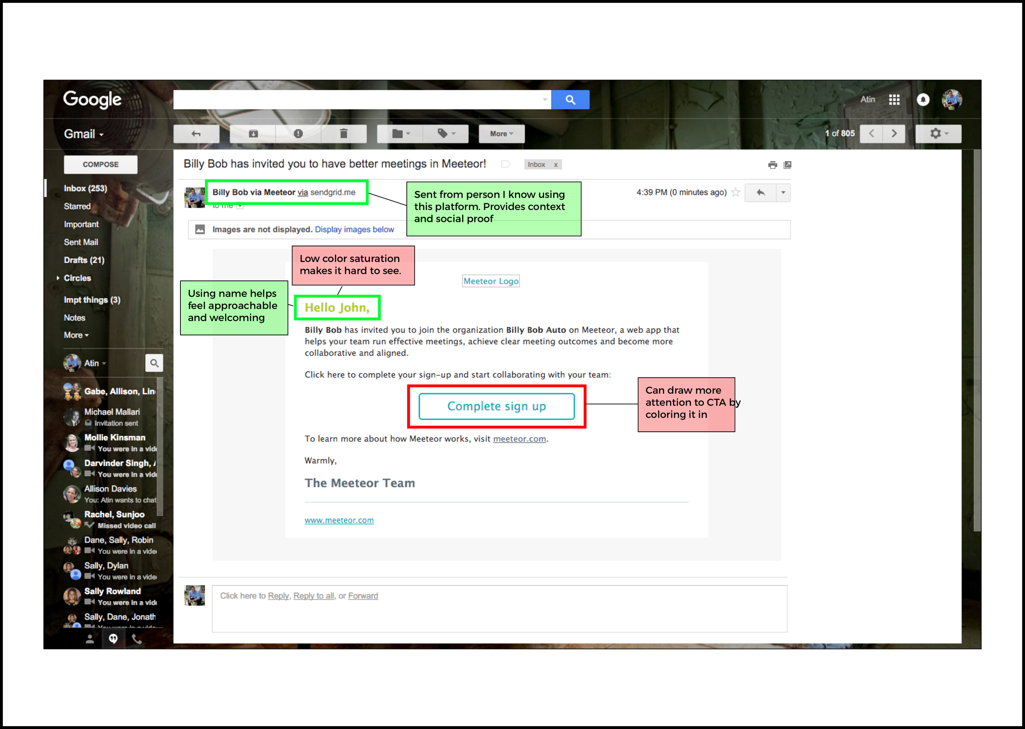Open Drafts (21) folder
Image resolution: width=1025 pixels, height=729 pixels.
(x=84, y=260)
